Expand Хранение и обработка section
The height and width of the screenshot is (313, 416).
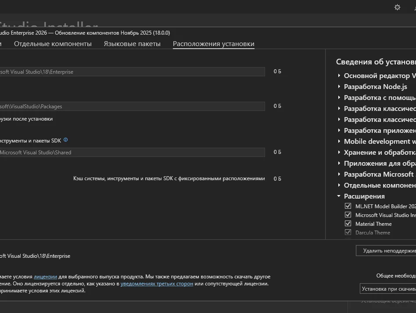(x=339, y=153)
